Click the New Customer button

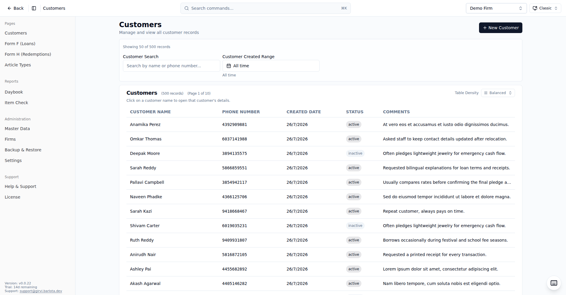point(501,28)
